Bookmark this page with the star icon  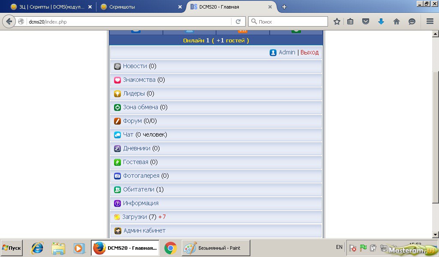337,21
